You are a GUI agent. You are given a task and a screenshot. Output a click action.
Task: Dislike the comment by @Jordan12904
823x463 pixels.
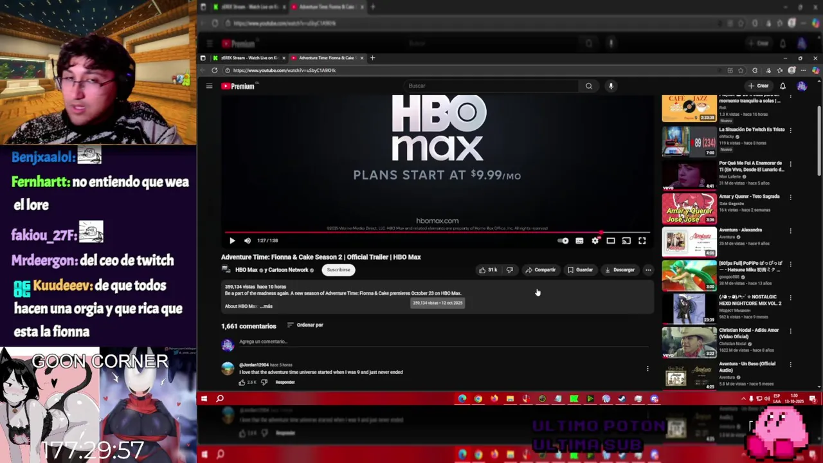tap(264, 382)
